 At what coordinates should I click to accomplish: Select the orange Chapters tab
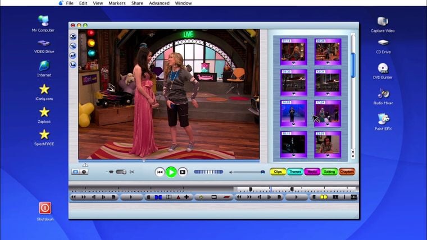[347, 172]
